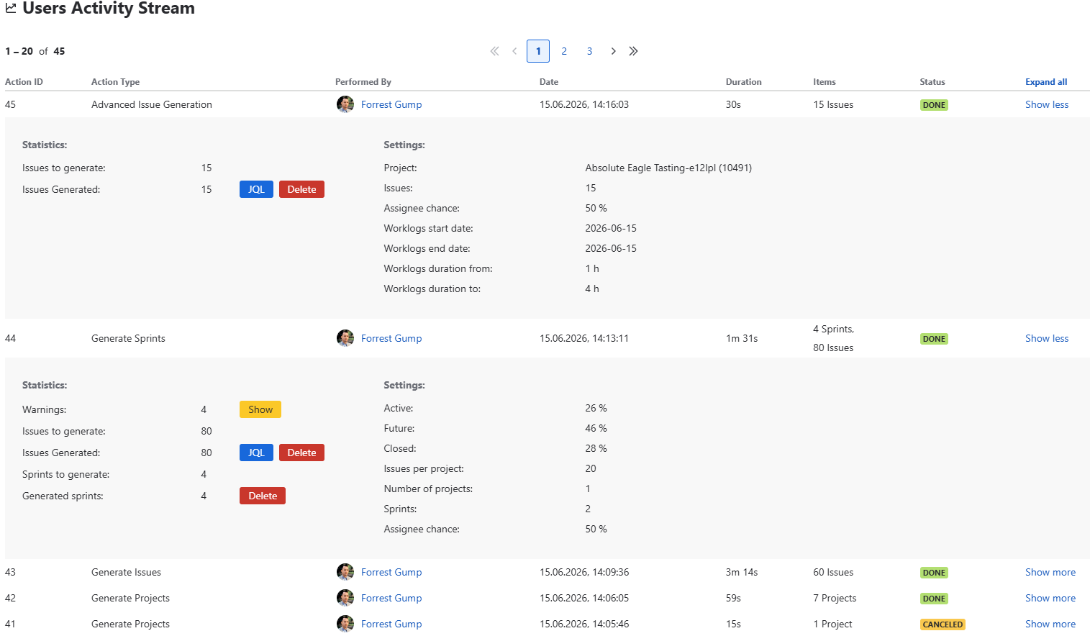Click the 7 Projects items cell
Image resolution: width=1090 pixels, height=636 pixels.
point(835,598)
